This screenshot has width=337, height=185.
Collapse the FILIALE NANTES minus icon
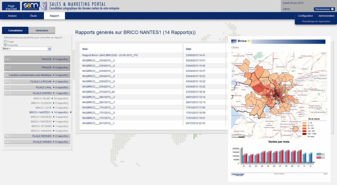8,93
